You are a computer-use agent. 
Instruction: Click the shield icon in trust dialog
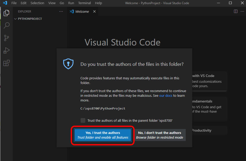68,64
